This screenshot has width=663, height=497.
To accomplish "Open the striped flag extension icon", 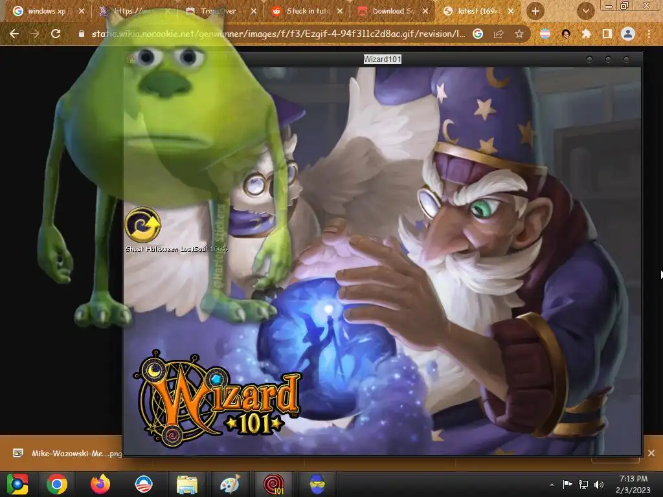I will click(545, 34).
